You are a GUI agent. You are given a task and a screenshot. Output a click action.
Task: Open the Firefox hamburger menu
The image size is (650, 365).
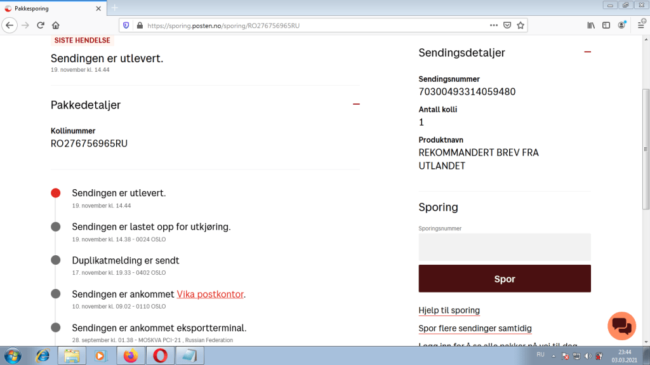tap(639, 25)
